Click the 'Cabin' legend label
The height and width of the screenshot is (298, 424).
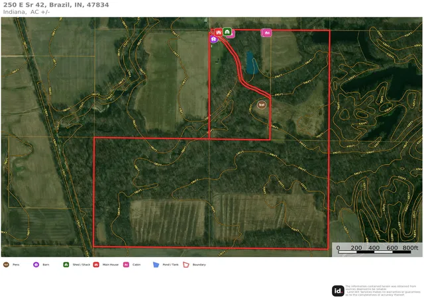(x=136, y=265)
